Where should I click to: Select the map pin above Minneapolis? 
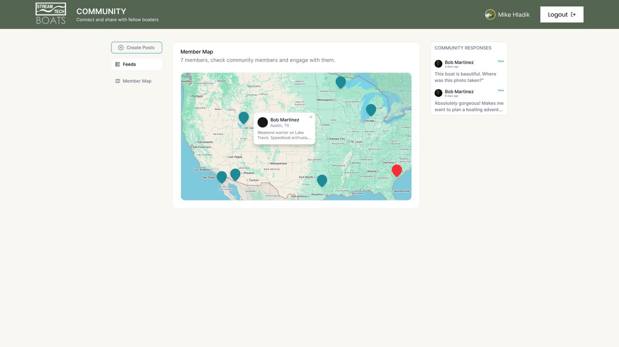click(340, 82)
